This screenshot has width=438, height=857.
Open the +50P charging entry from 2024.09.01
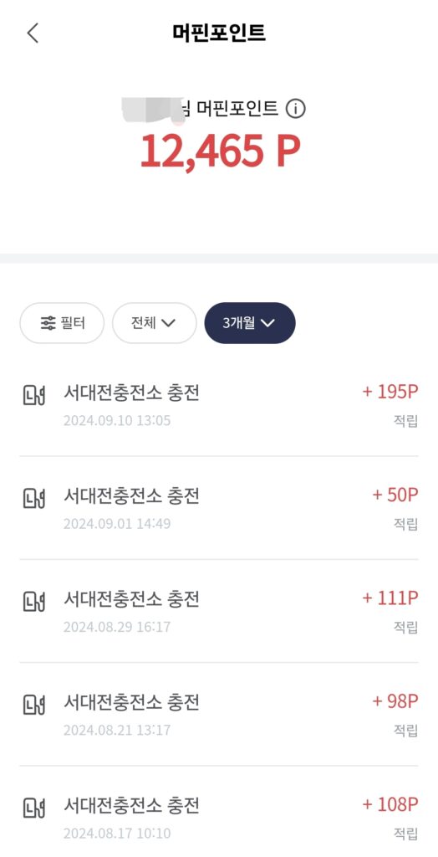pos(219,508)
